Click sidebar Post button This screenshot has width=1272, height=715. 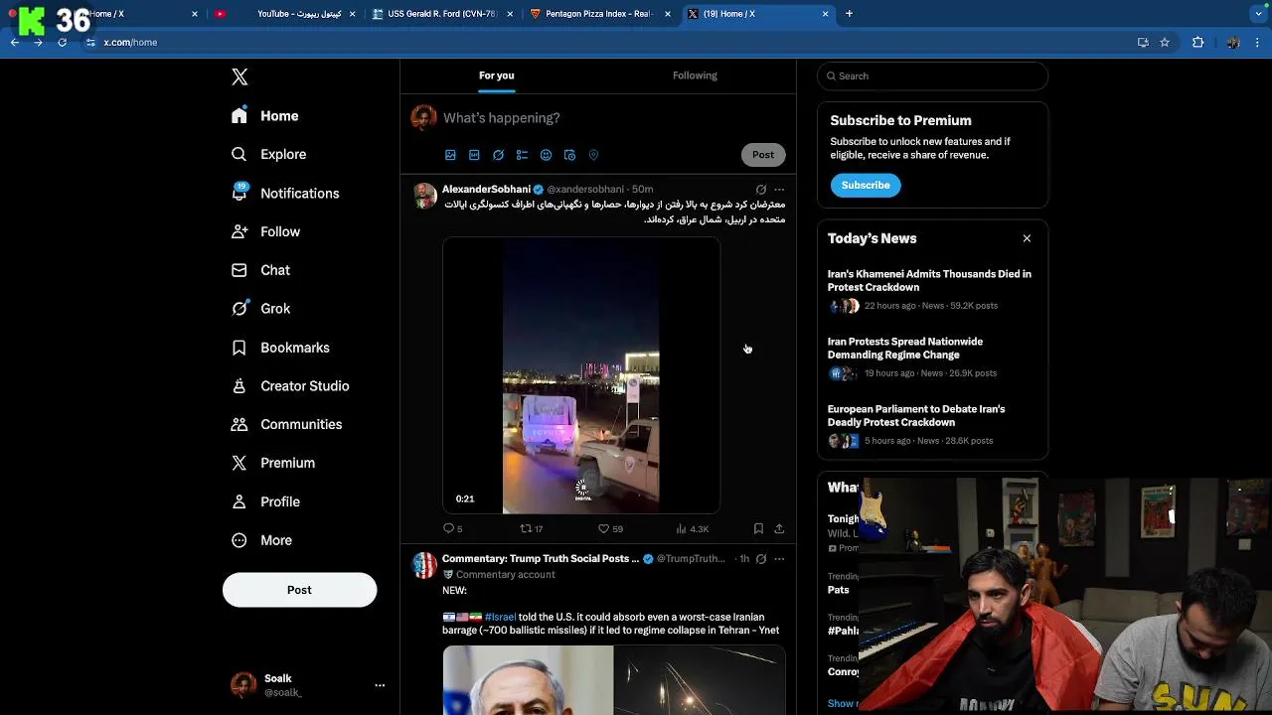(299, 590)
